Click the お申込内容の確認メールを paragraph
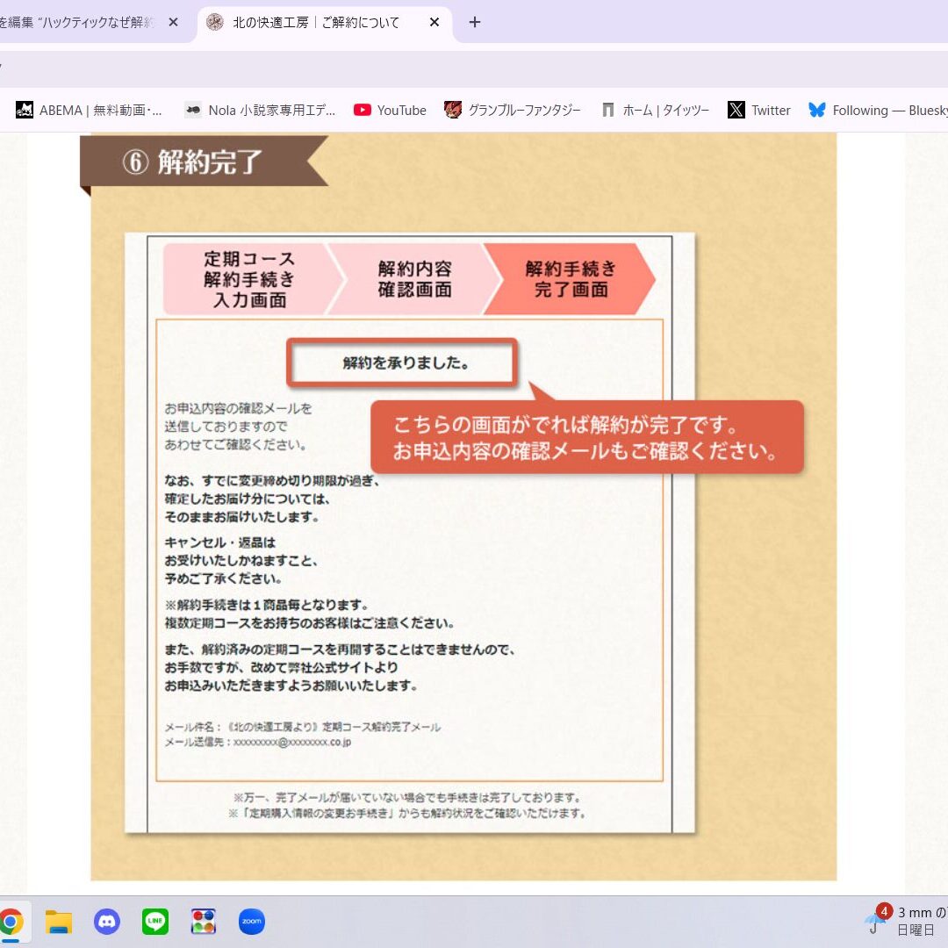Image resolution: width=948 pixels, height=948 pixels. [238, 427]
